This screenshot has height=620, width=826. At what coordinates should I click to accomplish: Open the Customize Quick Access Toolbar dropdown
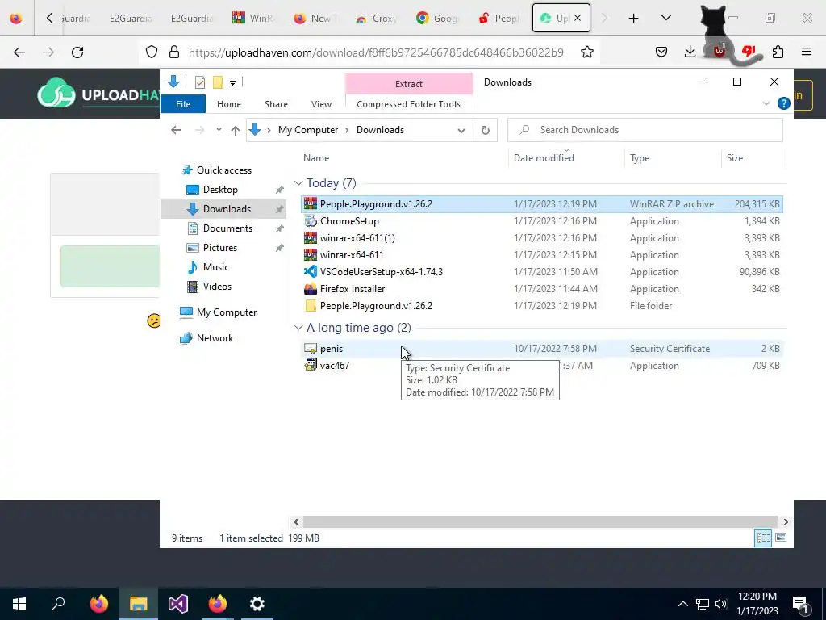232,83
